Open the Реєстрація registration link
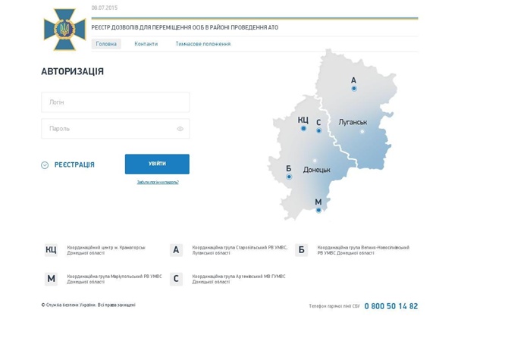Screen dimensions: 508x341 [74, 165]
